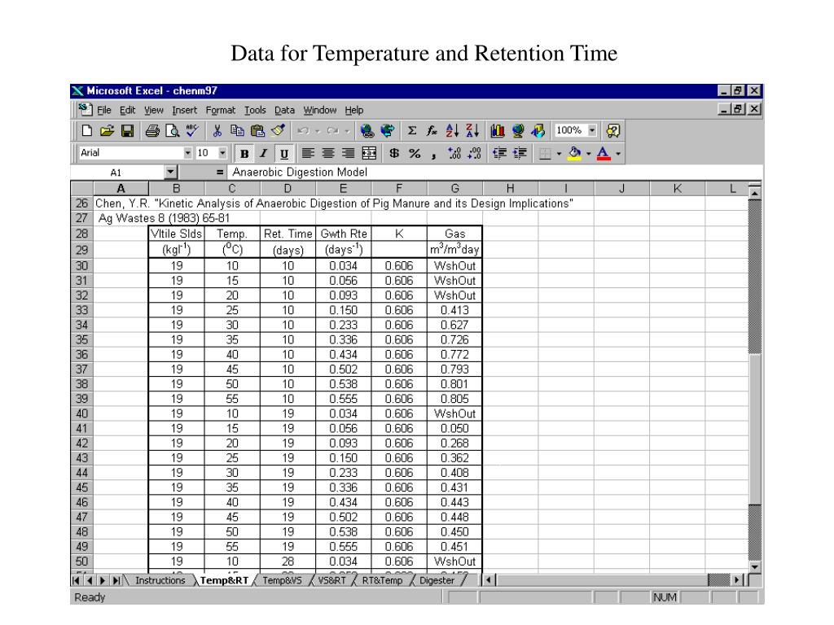Apply the yellow Fill Color bucket

(574, 154)
